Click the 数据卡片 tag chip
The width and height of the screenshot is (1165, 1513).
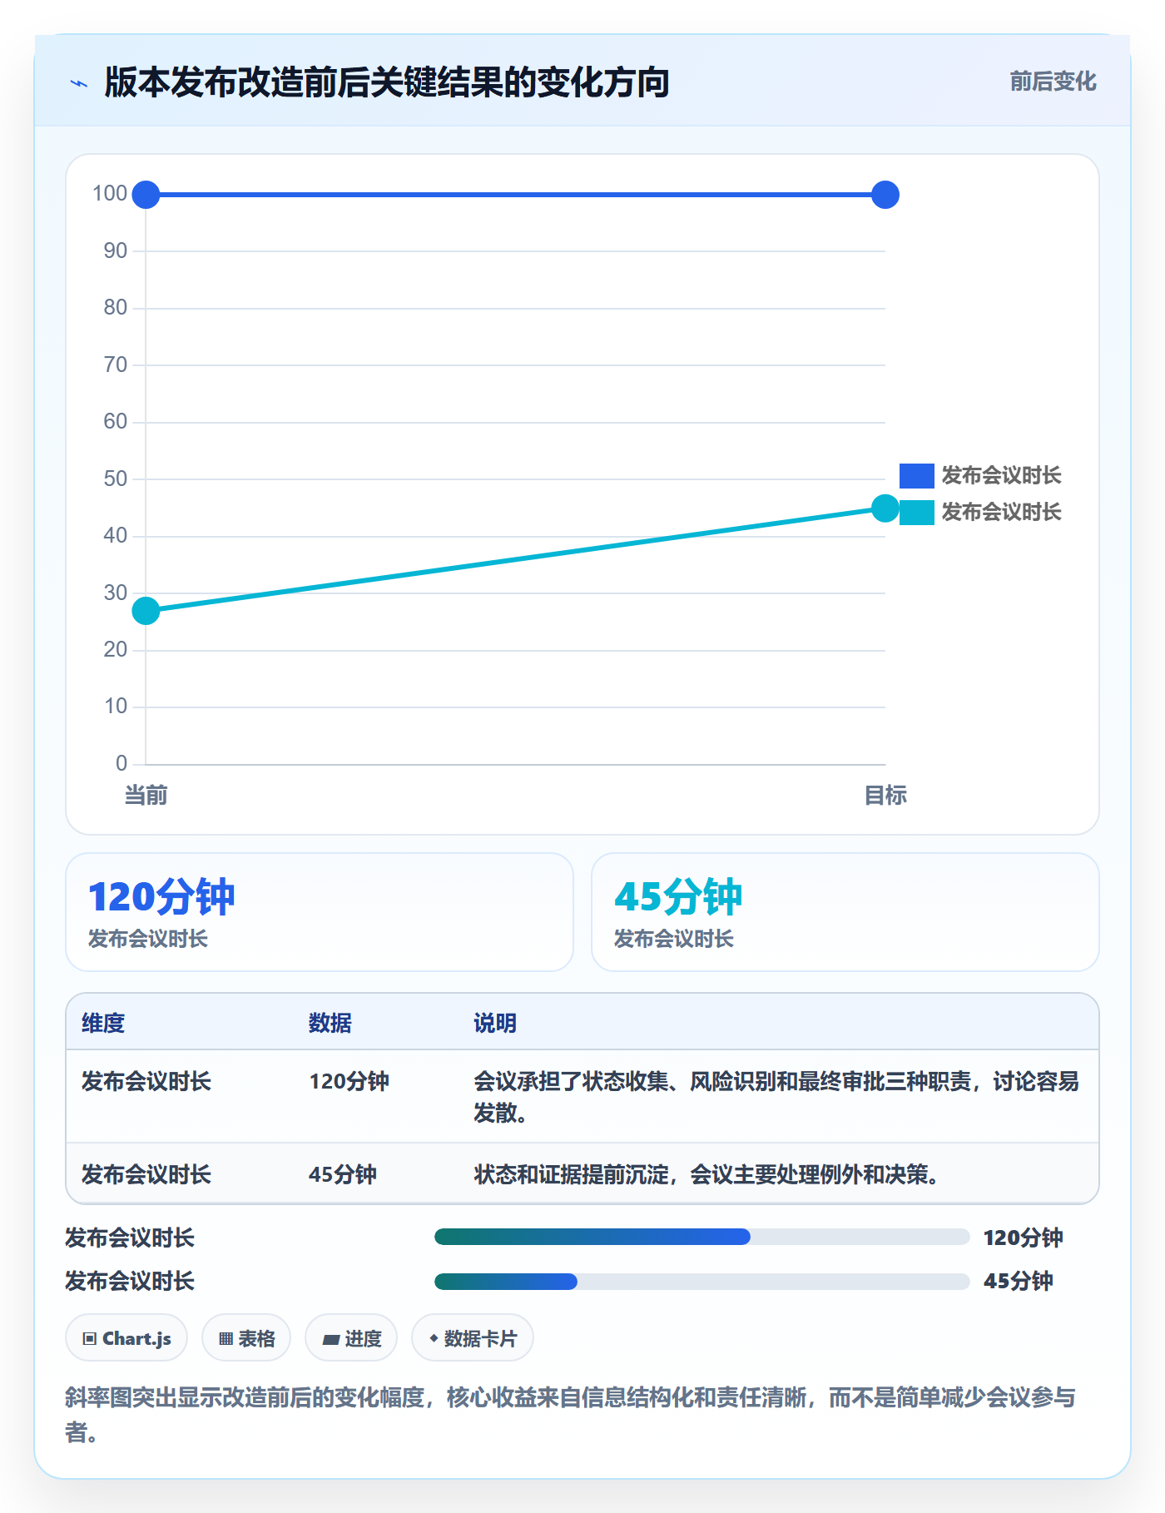pos(473,1338)
